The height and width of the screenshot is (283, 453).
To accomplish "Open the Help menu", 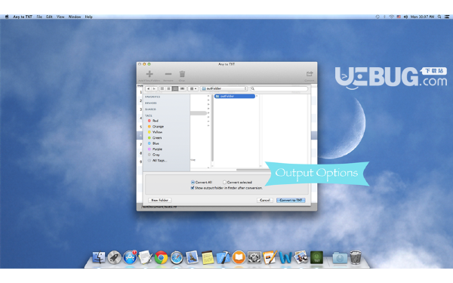I will (x=88, y=17).
